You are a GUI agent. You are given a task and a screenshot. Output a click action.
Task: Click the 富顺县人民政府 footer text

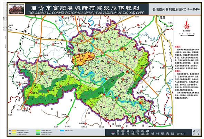tap(133, 131)
